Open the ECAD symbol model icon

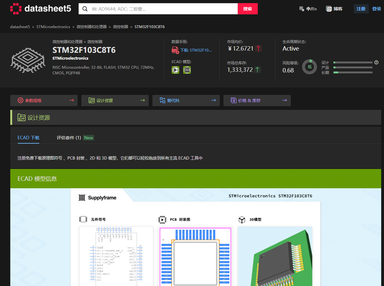(175, 70)
